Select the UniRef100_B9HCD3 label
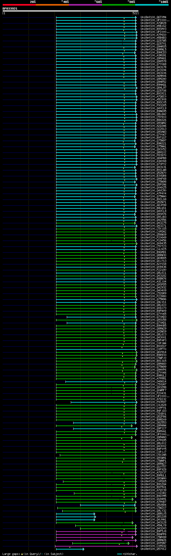The width and height of the screenshot is (171, 556). [x=153, y=53]
